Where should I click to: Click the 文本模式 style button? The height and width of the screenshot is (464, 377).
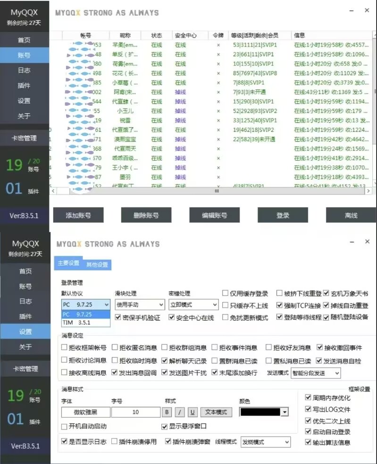tap(217, 412)
